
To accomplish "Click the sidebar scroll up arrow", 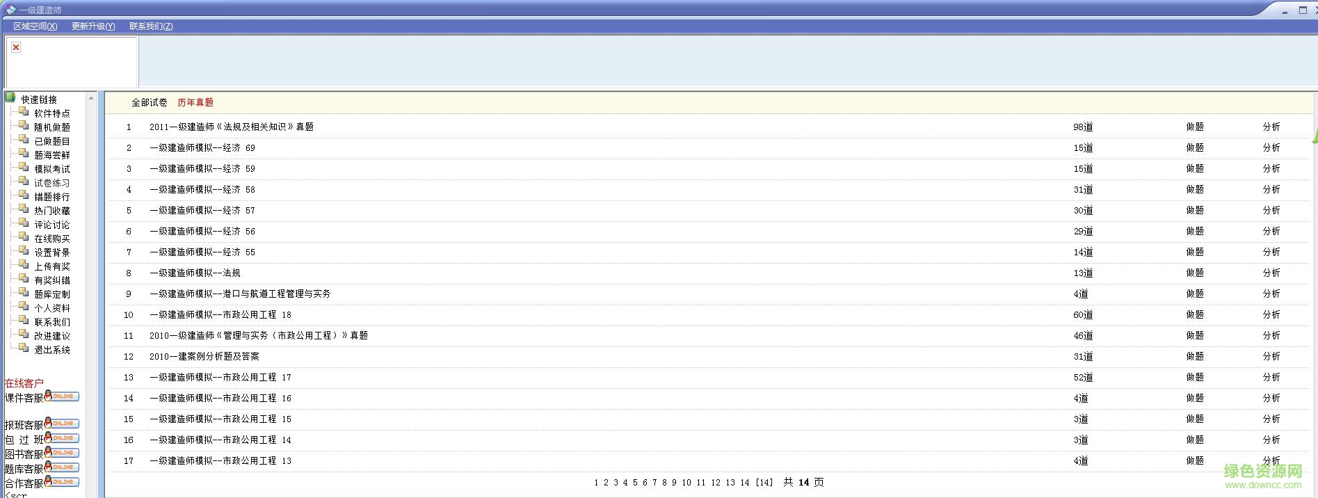I will (91, 98).
